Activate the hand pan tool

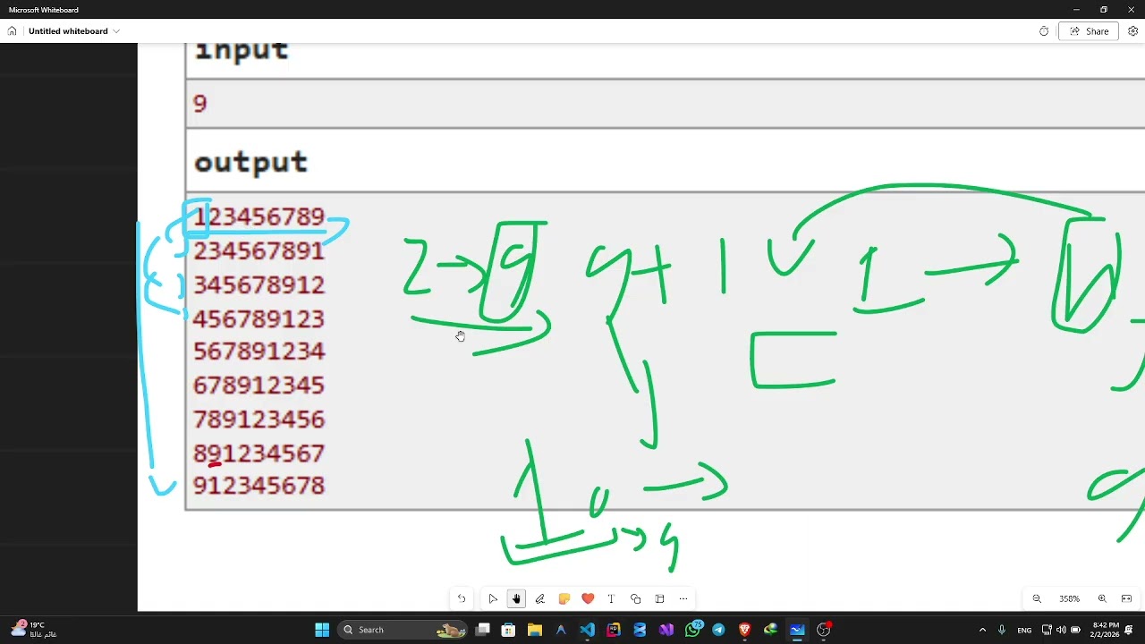pyautogui.click(x=516, y=598)
